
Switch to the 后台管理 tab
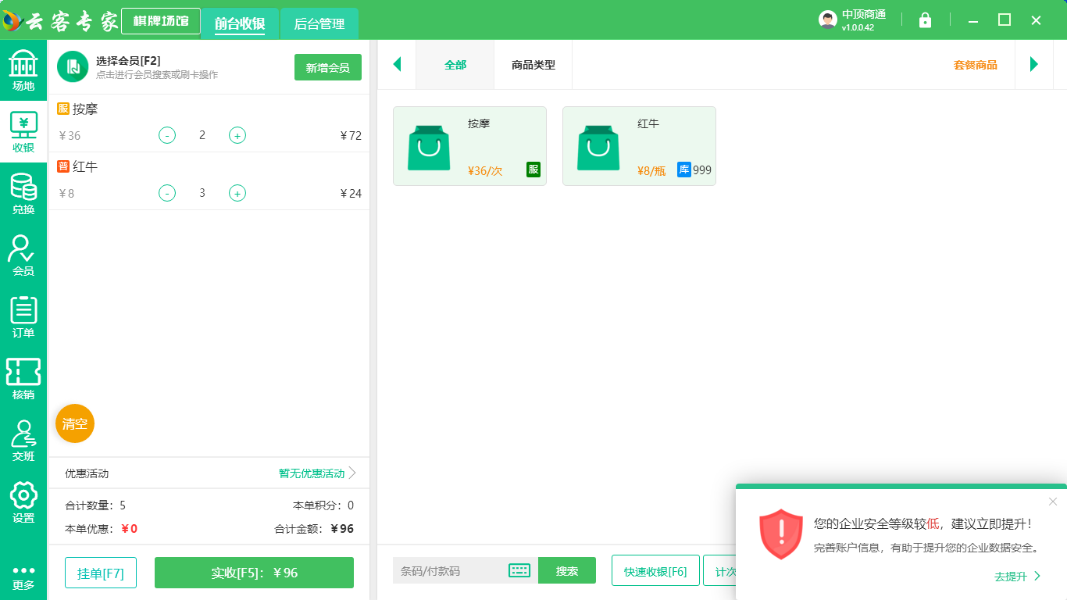pyautogui.click(x=319, y=23)
